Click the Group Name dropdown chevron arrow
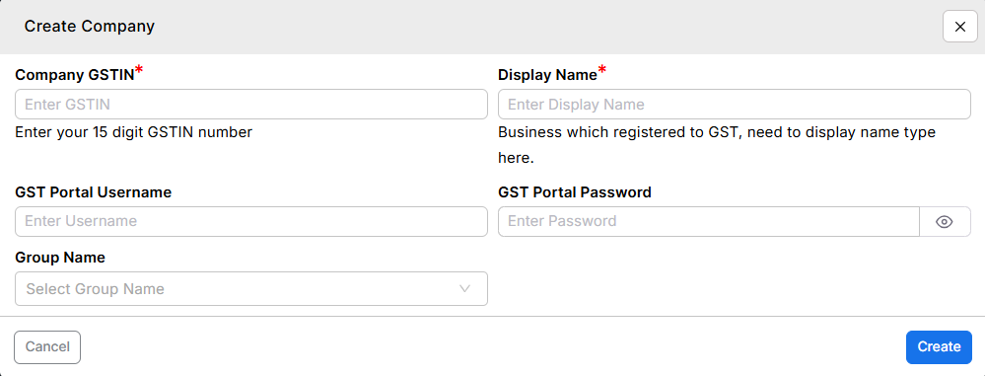 click(464, 288)
